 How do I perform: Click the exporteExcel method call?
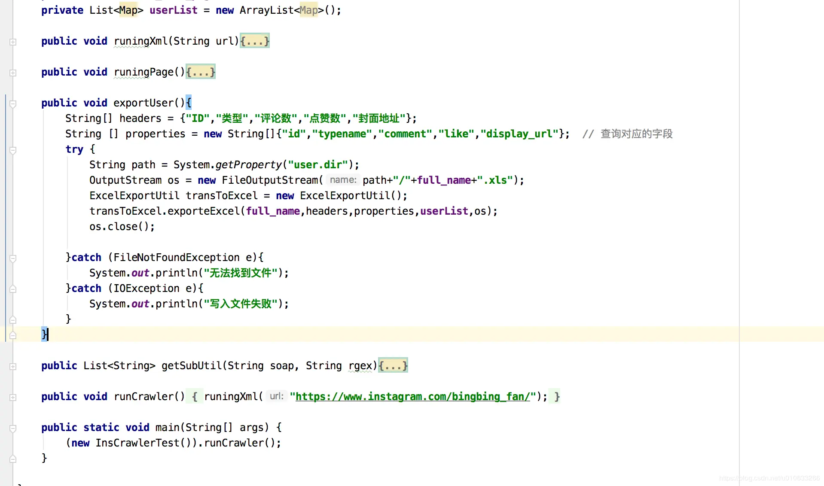204,211
